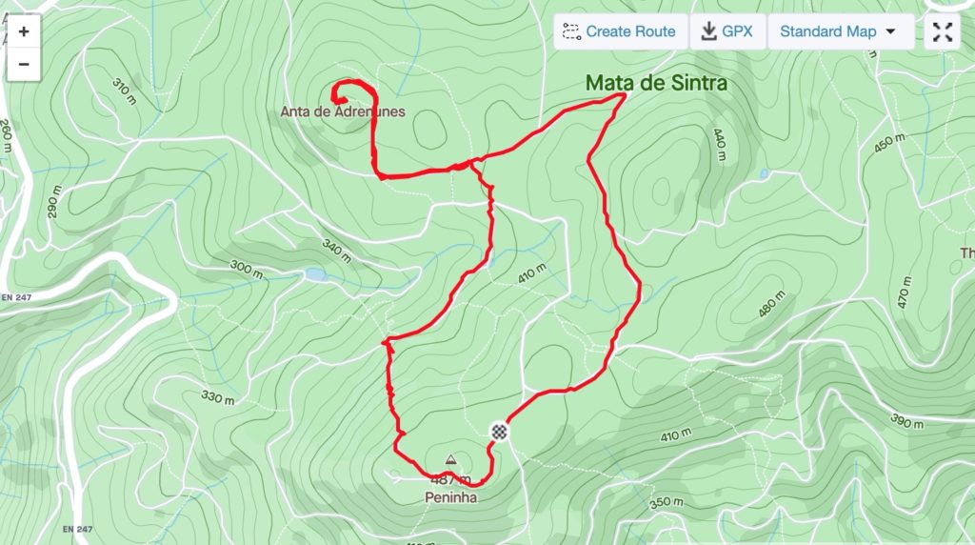Screen dimensions: 975x545
Task: Click the 480 m contour label
Action: [771, 304]
